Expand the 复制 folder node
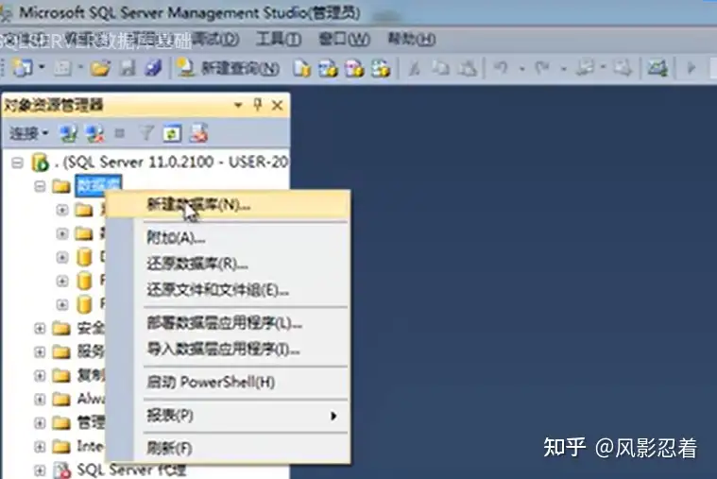The height and width of the screenshot is (479, 717). 40,376
